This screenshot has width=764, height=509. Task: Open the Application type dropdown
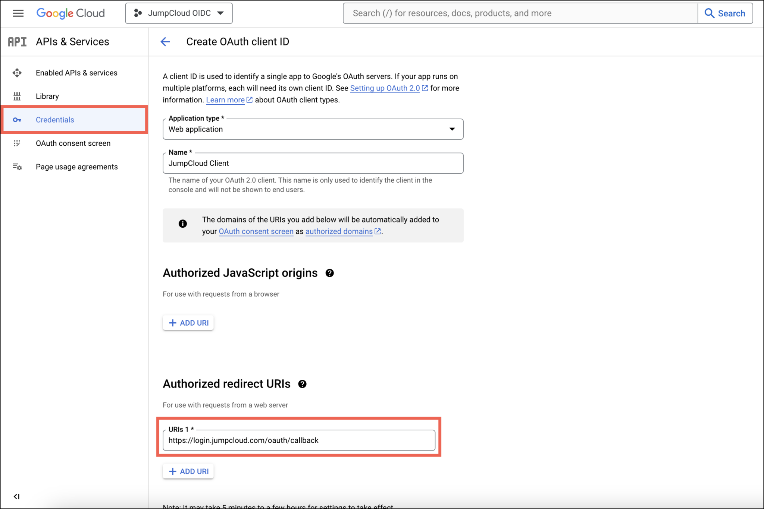(x=451, y=129)
